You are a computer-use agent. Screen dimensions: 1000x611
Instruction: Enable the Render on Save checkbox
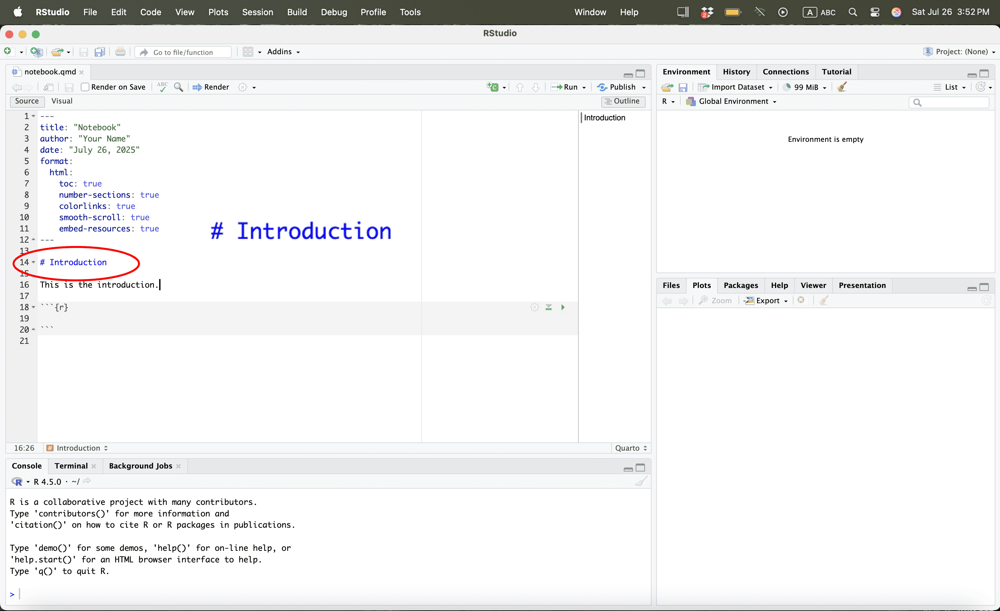click(x=85, y=87)
